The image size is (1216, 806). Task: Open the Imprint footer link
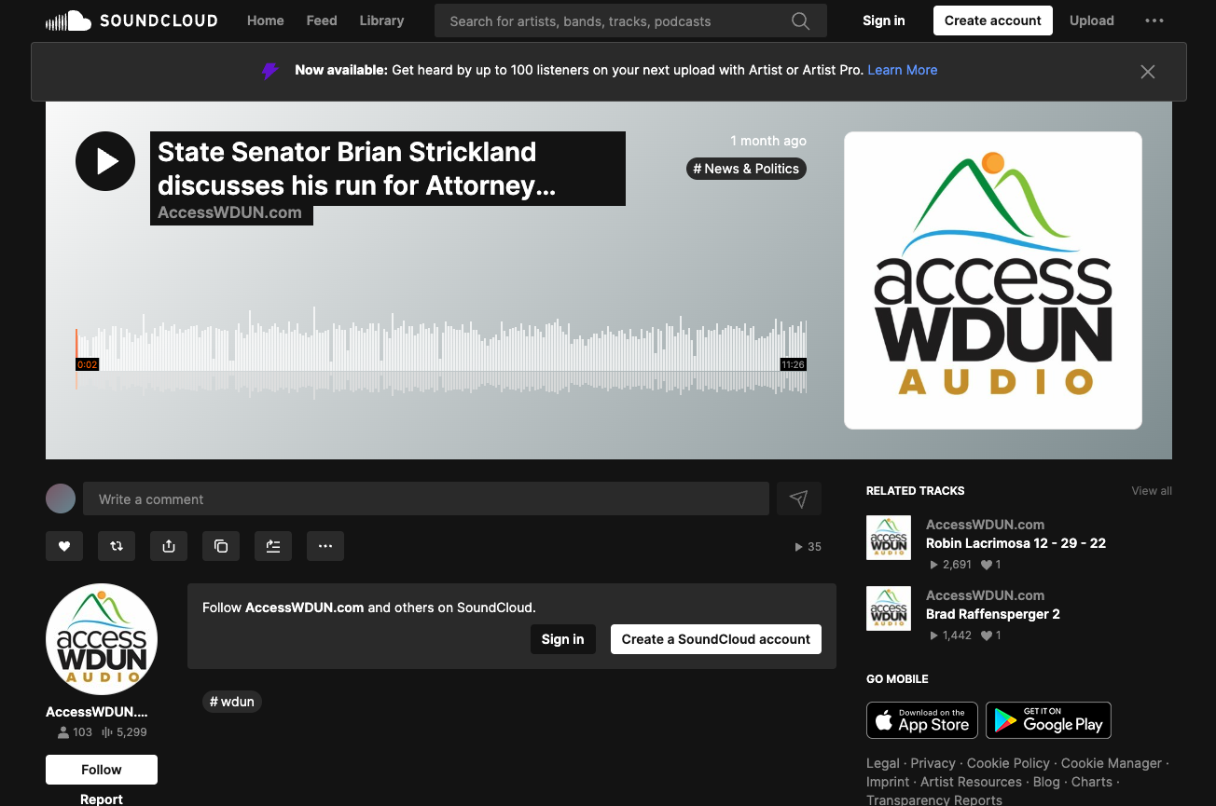click(888, 782)
